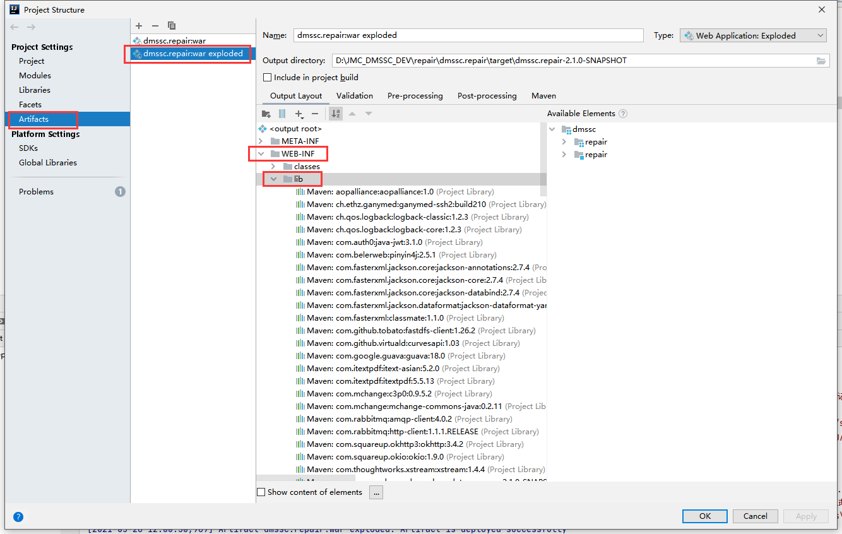Click into the Output directory path field
842x534 pixels.
[572, 61]
